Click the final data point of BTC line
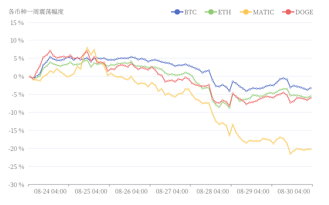 point(310,88)
